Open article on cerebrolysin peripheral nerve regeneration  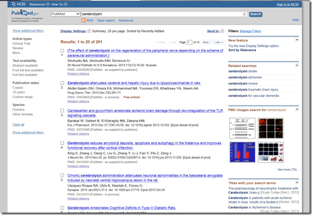(145, 53)
